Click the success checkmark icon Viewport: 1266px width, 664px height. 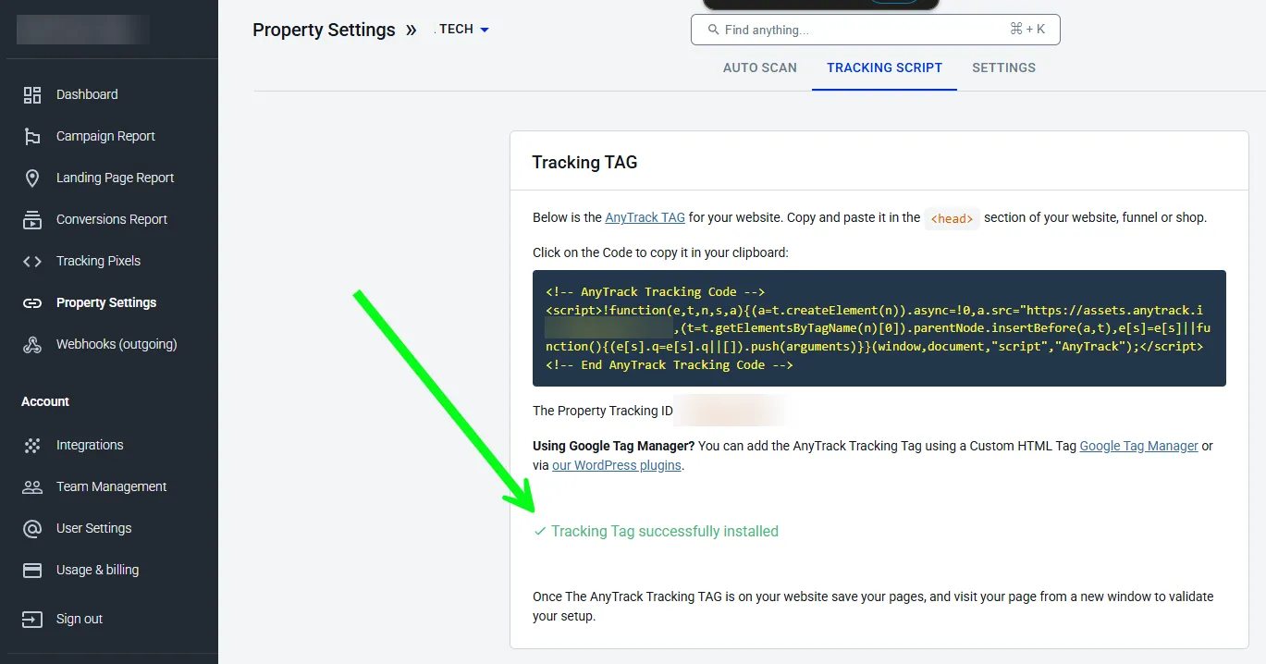[540, 531]
